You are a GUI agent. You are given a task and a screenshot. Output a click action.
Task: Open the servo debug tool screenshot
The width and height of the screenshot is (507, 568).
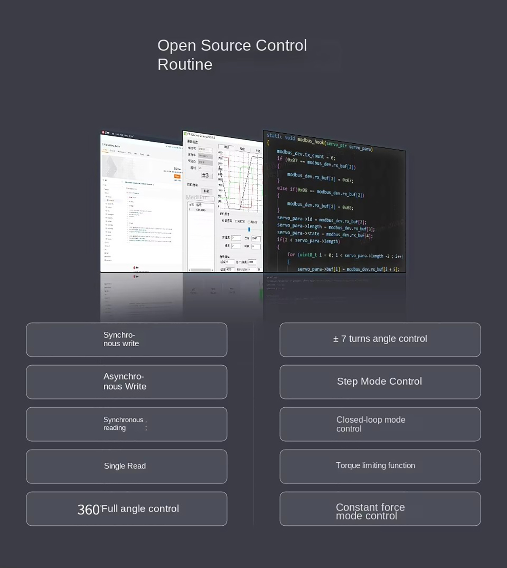pyautogui.click(x=223, y=203)
